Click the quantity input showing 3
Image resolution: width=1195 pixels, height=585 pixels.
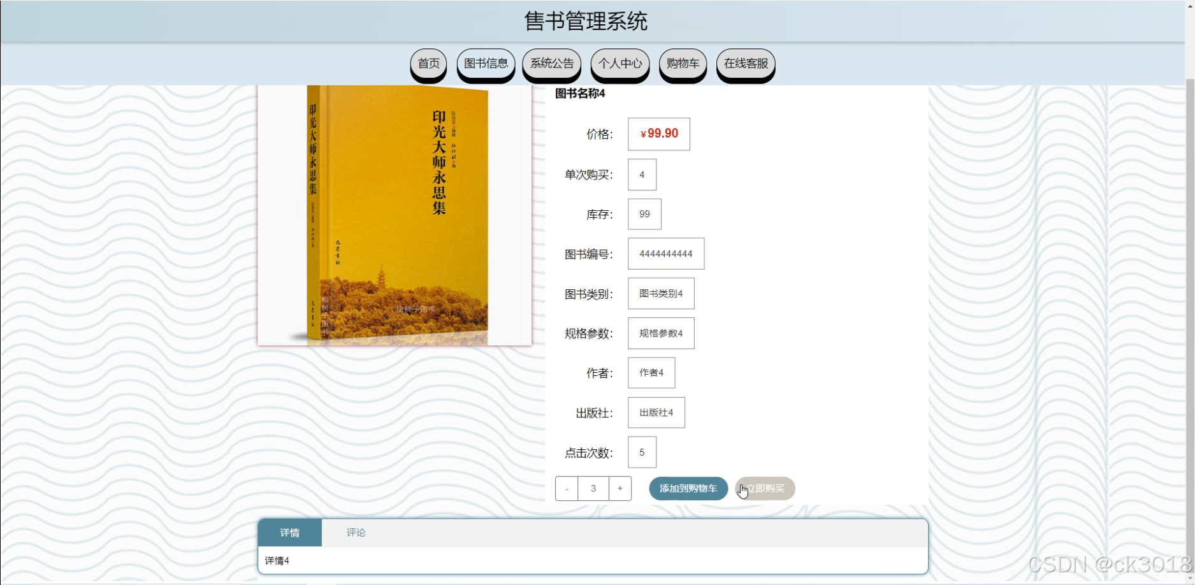(x=593, y=489)
